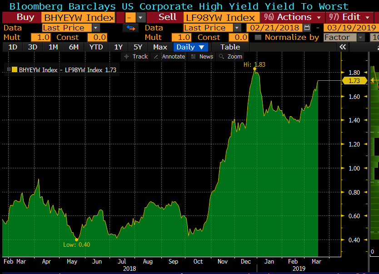The image size is (379, 274).
Task: Open the Daily interval dropdown
Action: tap(190, 47)
